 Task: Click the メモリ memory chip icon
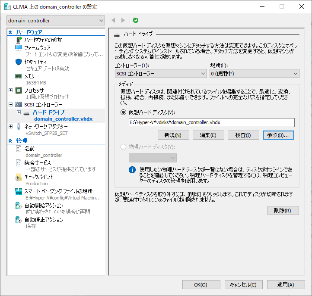(19, 76)
